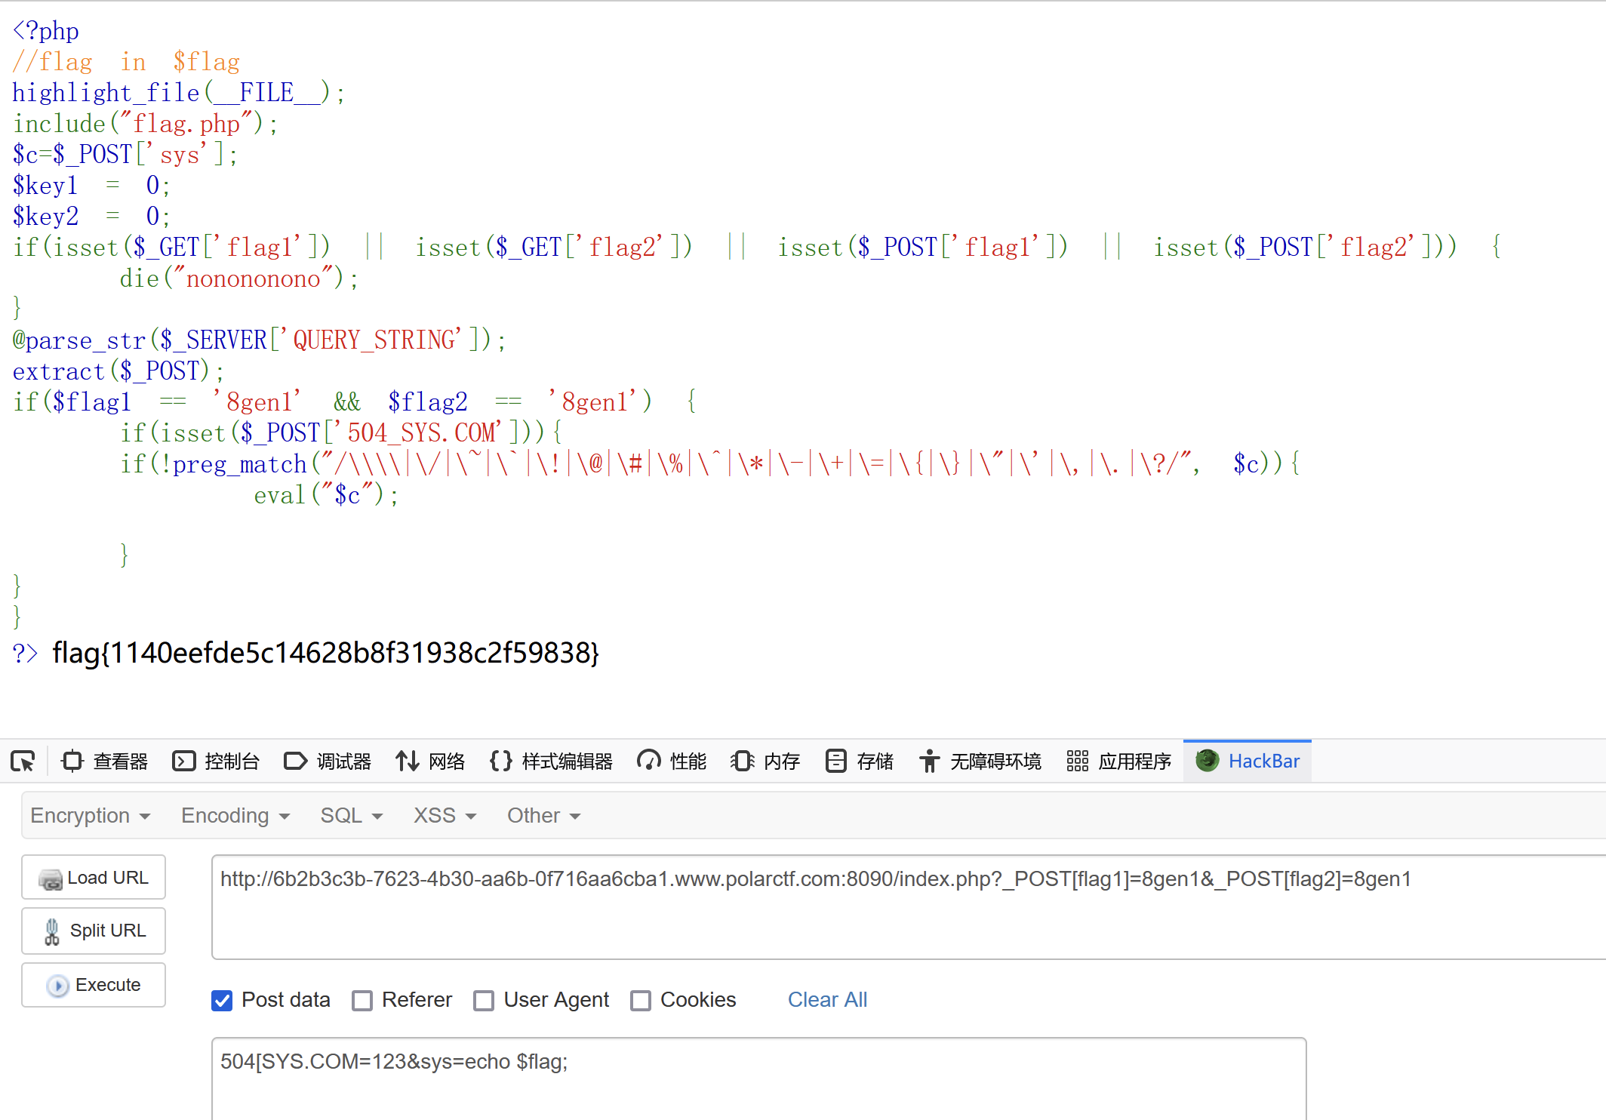Expand the Encoding dropdown menu
Image resolution: width=1606 pixels, height=1120 pixels.
point(235,816)
